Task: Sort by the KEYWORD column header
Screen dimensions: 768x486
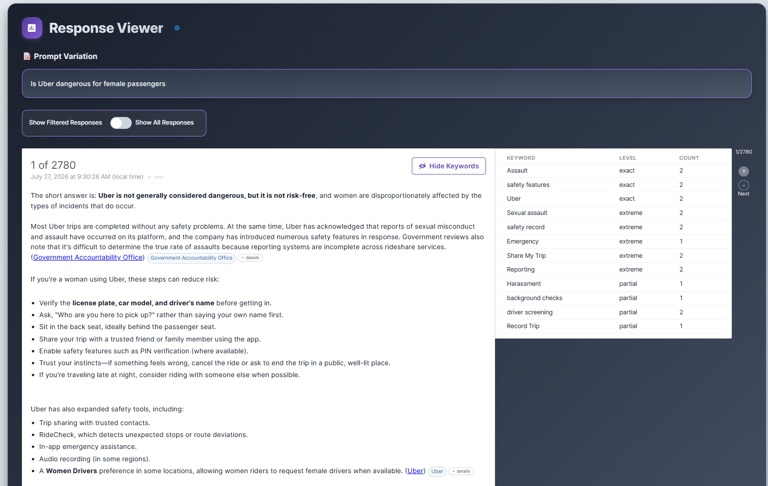Action: click(521, 158)
